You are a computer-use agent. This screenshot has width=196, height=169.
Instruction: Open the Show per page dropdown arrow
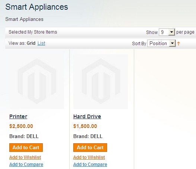[171, 32]
